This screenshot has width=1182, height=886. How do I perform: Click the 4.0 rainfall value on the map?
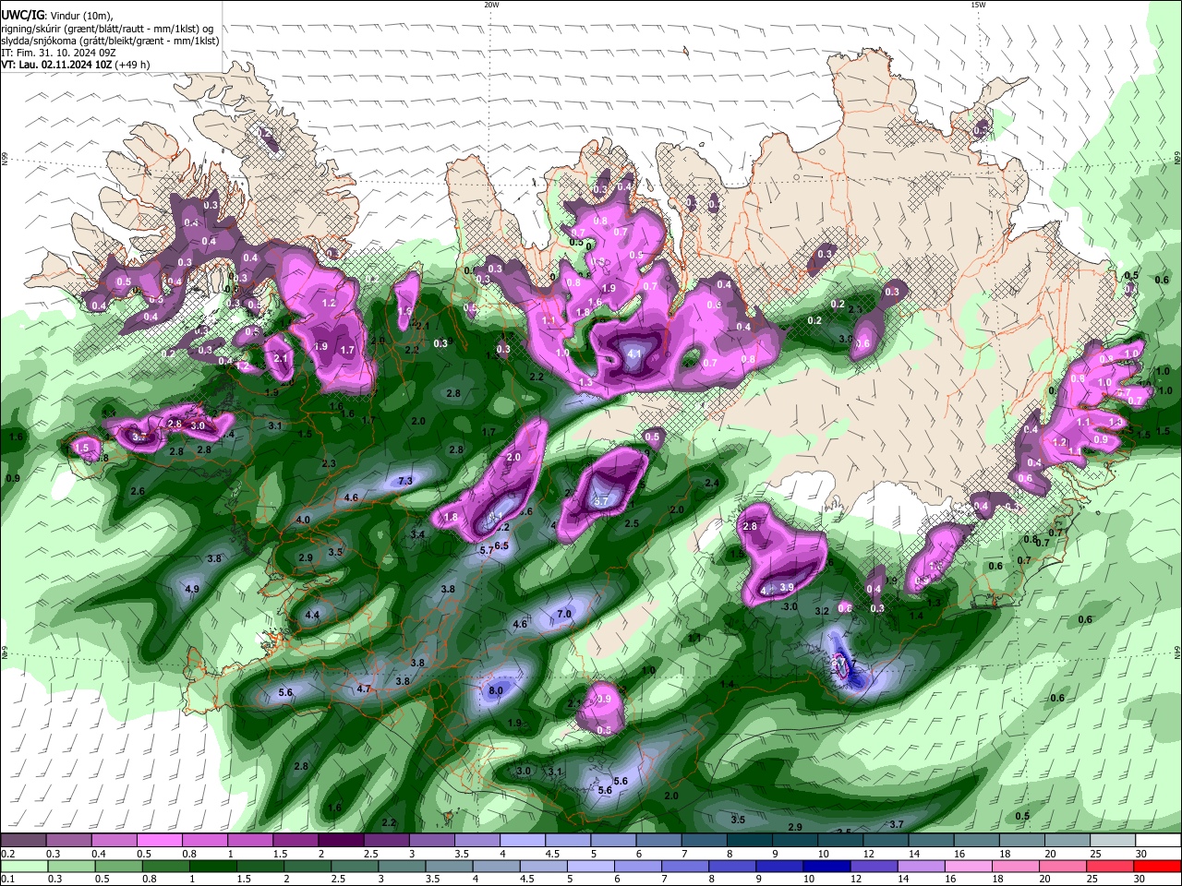point(303,520)
